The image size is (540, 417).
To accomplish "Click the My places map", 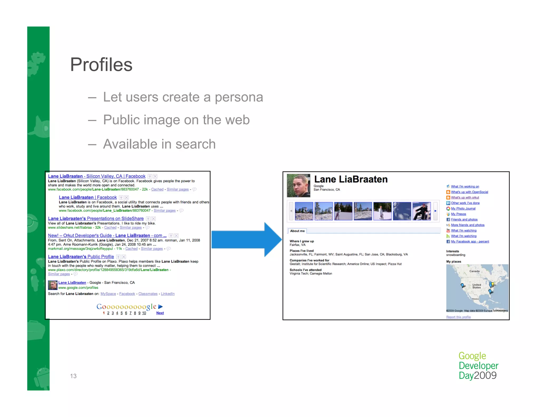I will coord(477,288).
